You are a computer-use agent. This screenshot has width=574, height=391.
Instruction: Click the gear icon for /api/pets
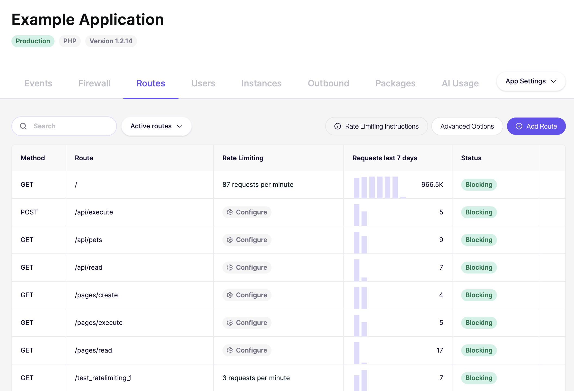[230, 240]
